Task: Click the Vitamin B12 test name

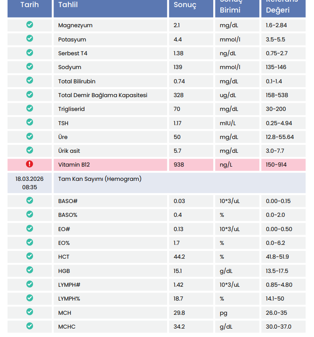Action: pos(74,165)
